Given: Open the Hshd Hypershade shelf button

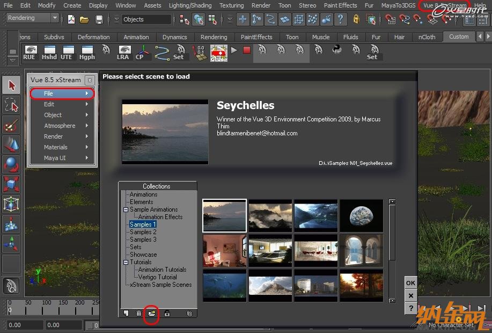Looking at the screenshot, I should click(49, 53).
